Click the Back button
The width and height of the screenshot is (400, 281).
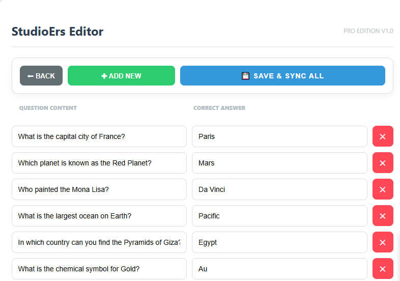coord(41,76)
